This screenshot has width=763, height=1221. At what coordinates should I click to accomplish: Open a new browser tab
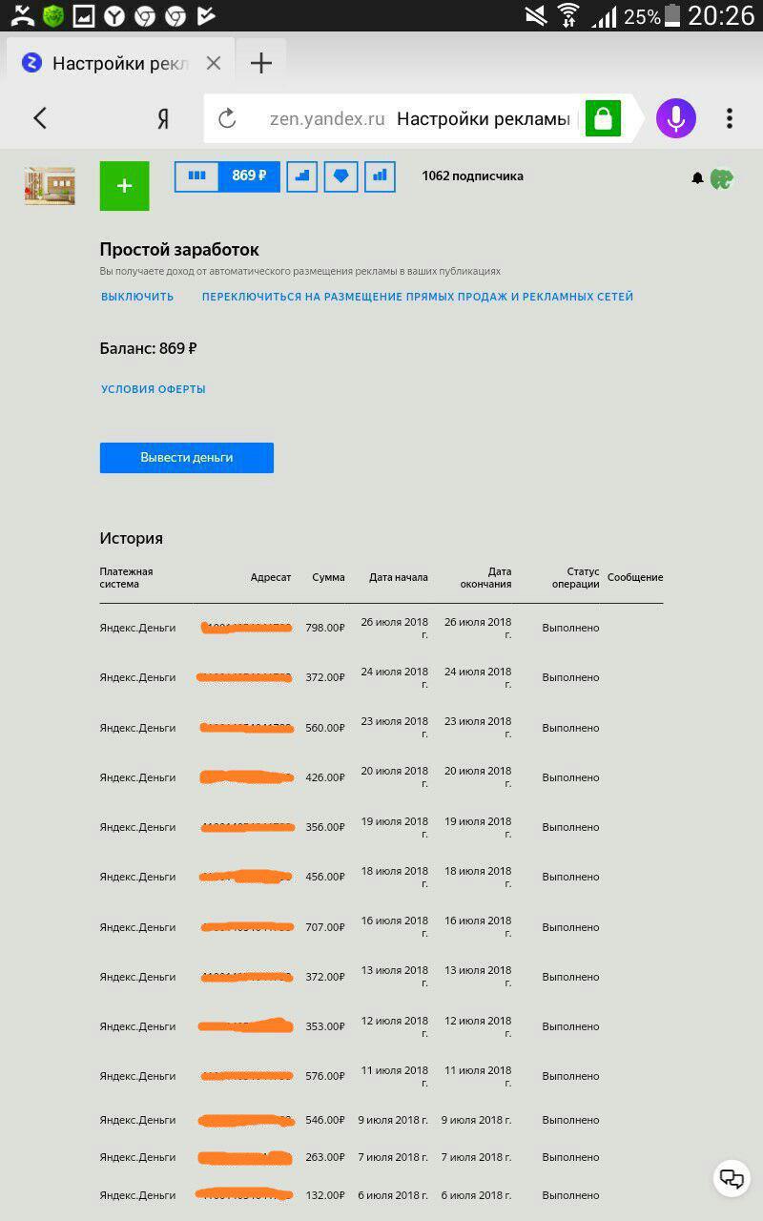[260, 63]
